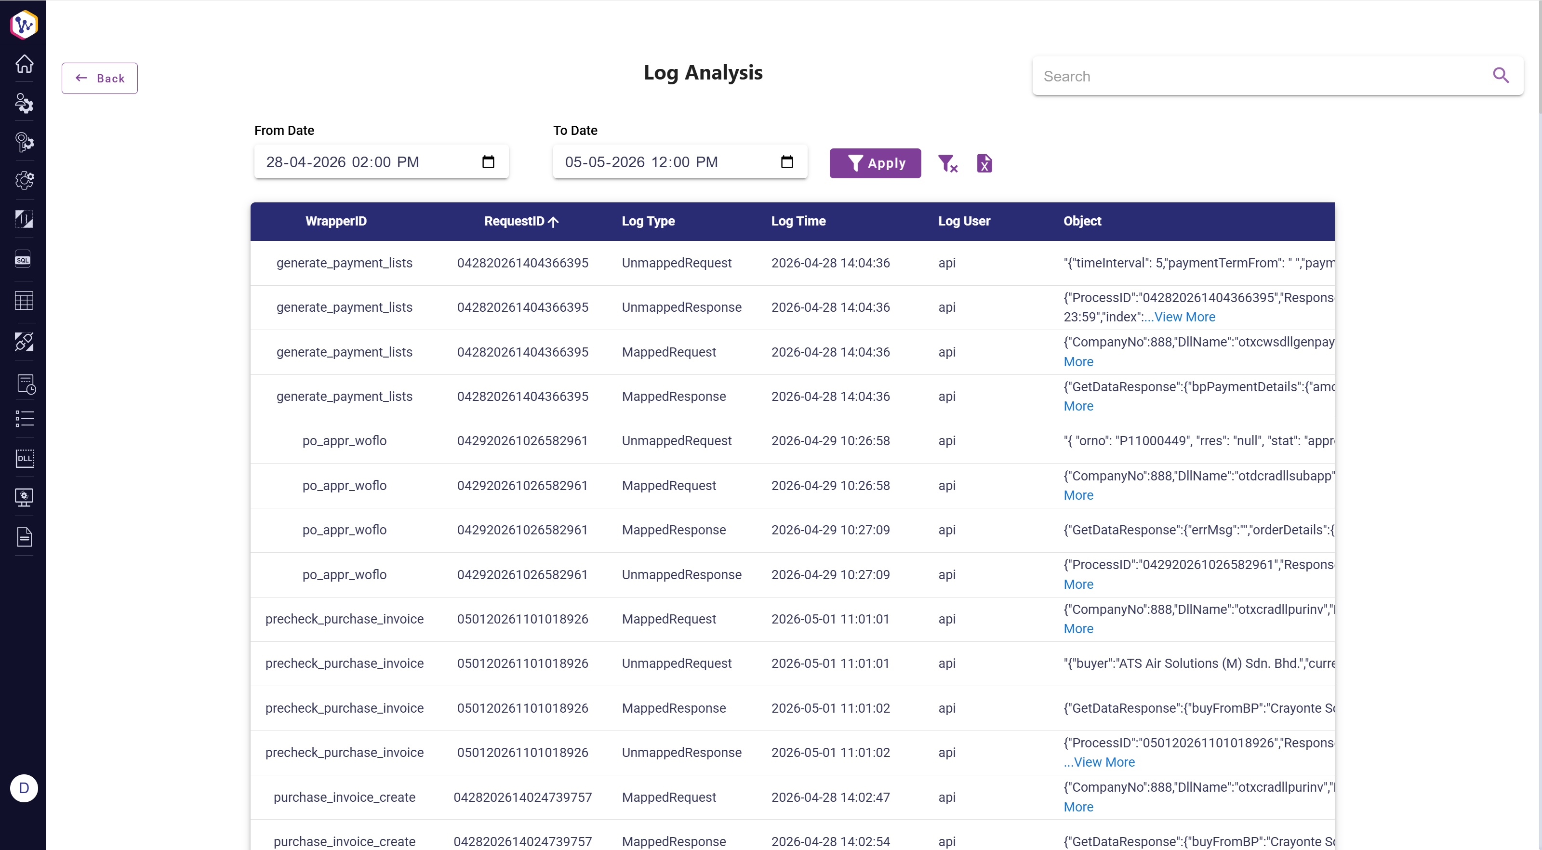Screen dimensions: 1542x850
Task: Expand More on generate_payment_lists MappedResponse row
Action: click(1078, 406)
